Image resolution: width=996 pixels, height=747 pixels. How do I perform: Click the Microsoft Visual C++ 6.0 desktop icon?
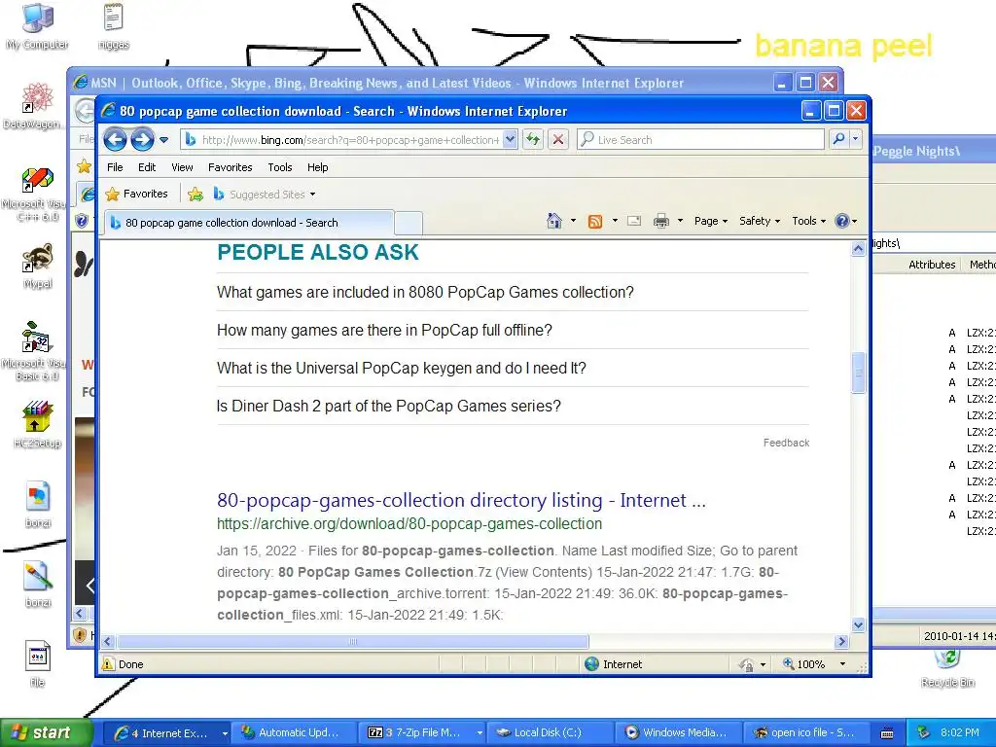(35, 194)
